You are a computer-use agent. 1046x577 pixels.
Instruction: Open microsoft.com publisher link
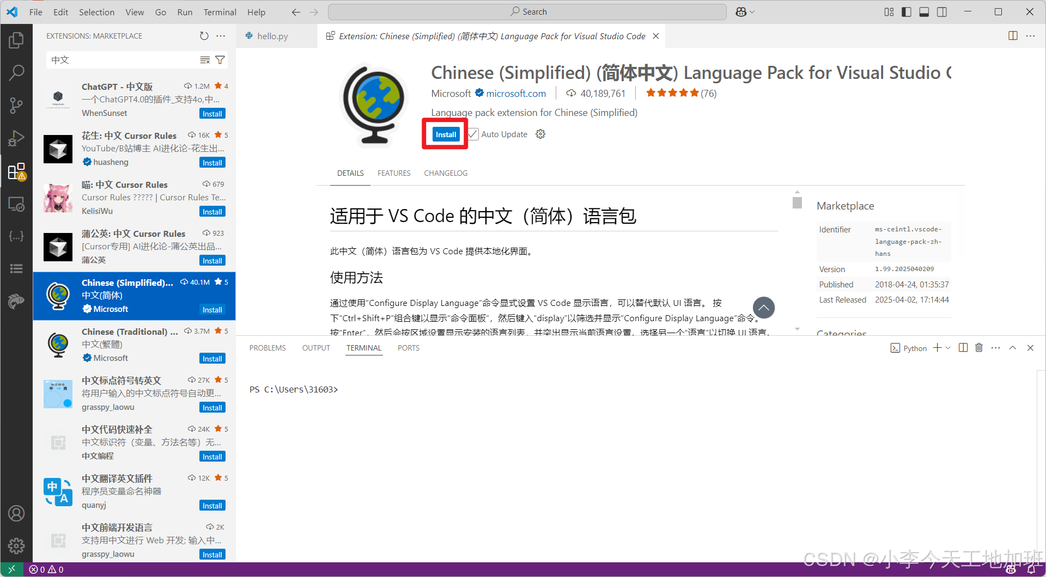pos(516,94)
